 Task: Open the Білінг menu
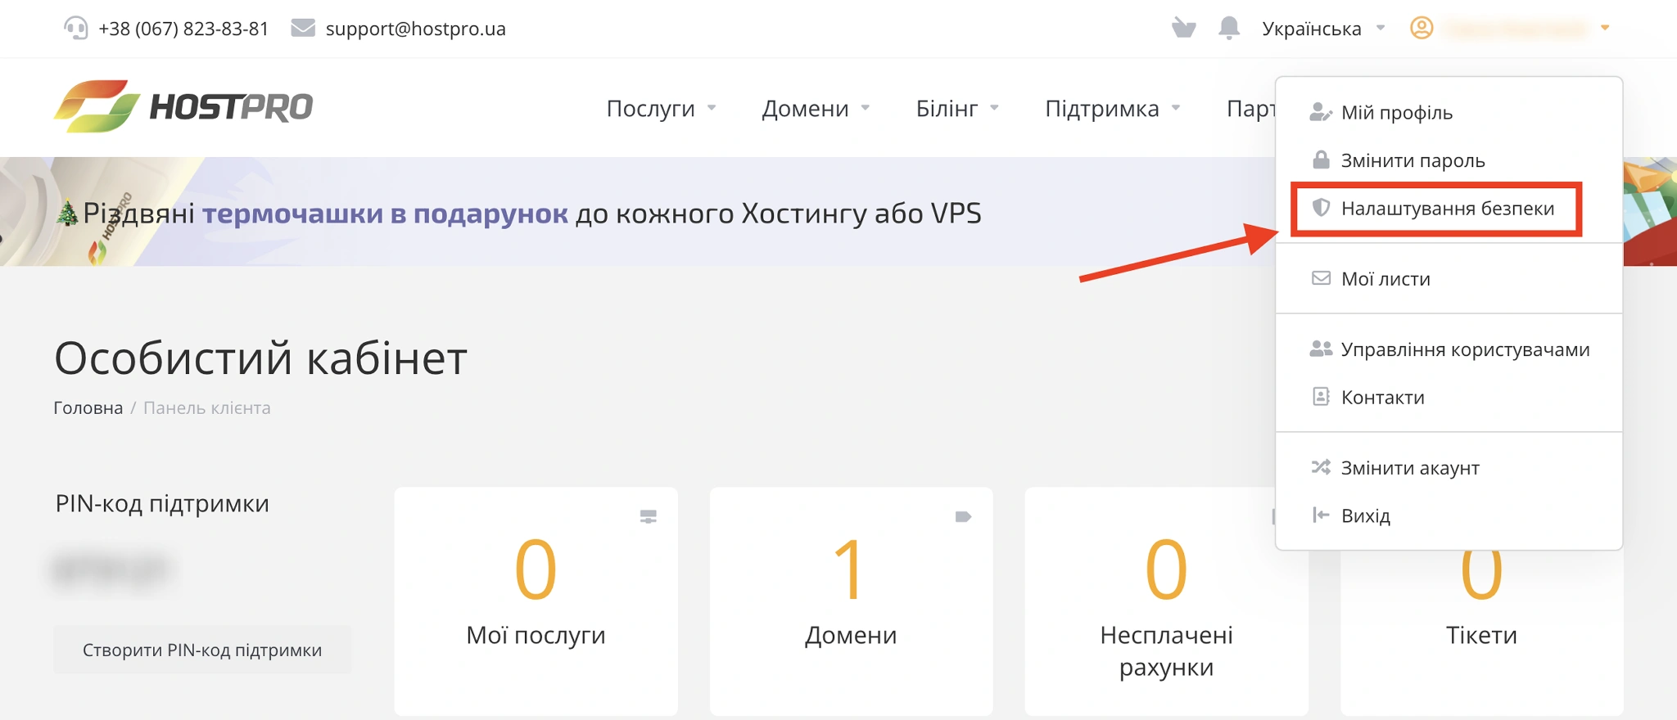948,107
